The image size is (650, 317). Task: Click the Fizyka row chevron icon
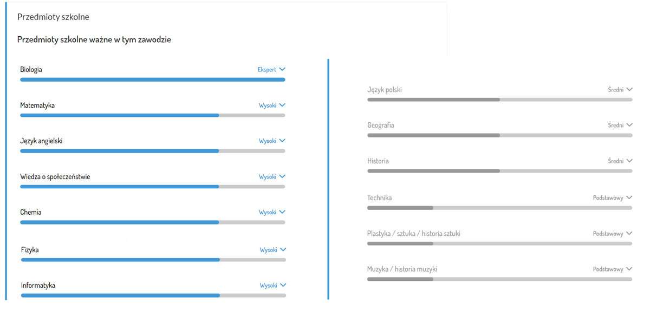(x=283, y=250)
